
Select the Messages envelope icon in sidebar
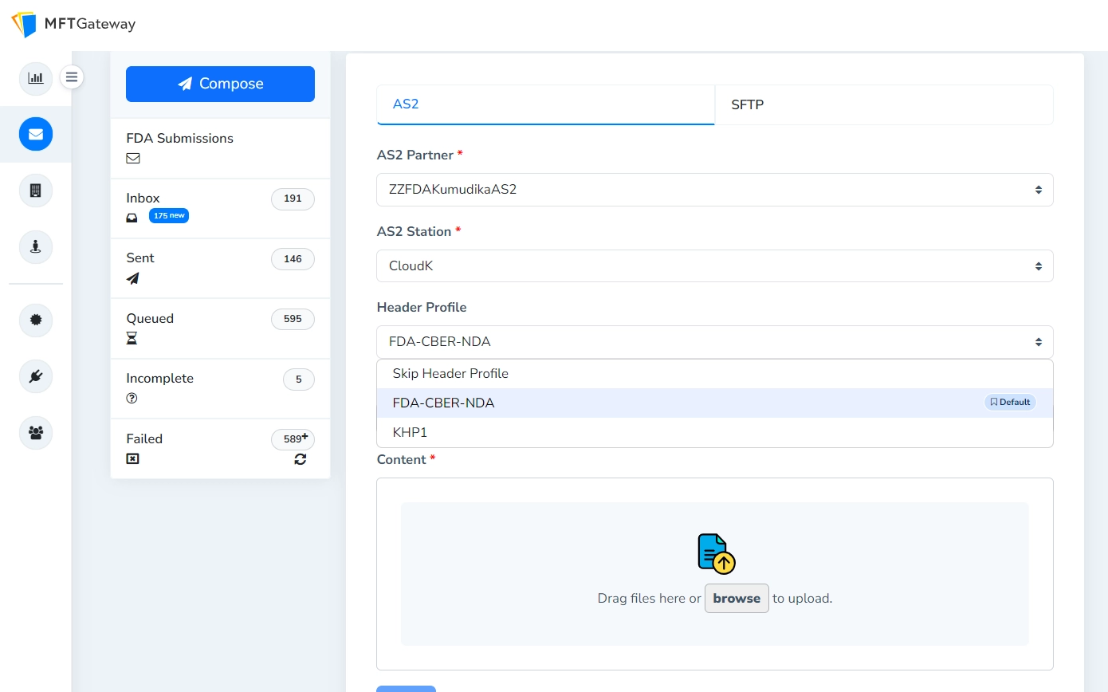(35, 134)
